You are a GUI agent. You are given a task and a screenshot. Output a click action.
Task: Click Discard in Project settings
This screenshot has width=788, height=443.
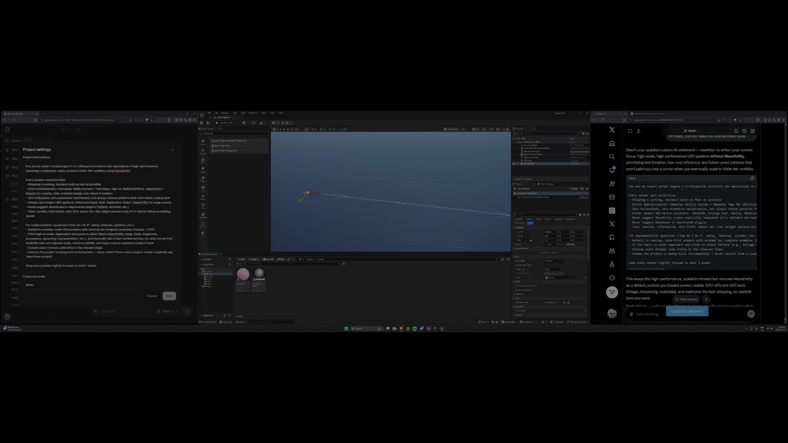click(x=152, y=296)
